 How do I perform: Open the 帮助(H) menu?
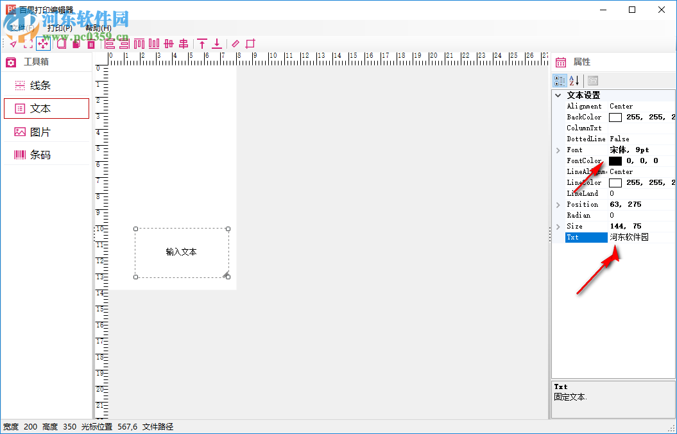[x=98, y=28]
